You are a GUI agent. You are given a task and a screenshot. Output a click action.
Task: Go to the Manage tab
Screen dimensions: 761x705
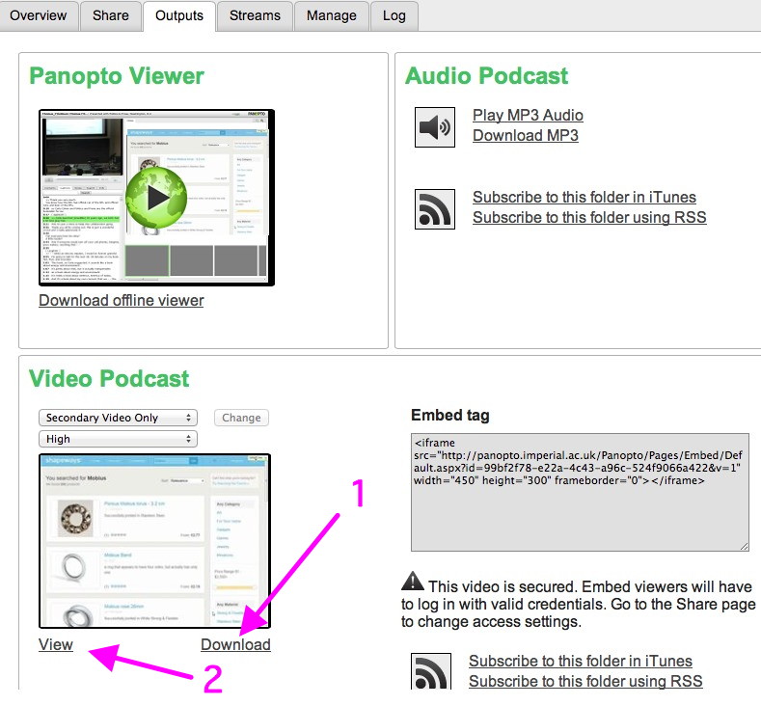point(332,15)
